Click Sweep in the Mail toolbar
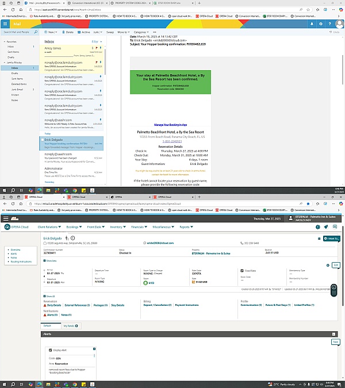This screenshot has height=388, width=345. pyautogui.click(x=110, y=32)
